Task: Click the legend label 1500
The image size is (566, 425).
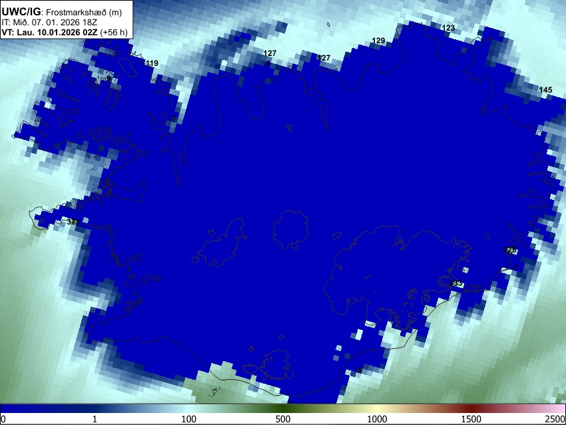Action: pos(471,419)
